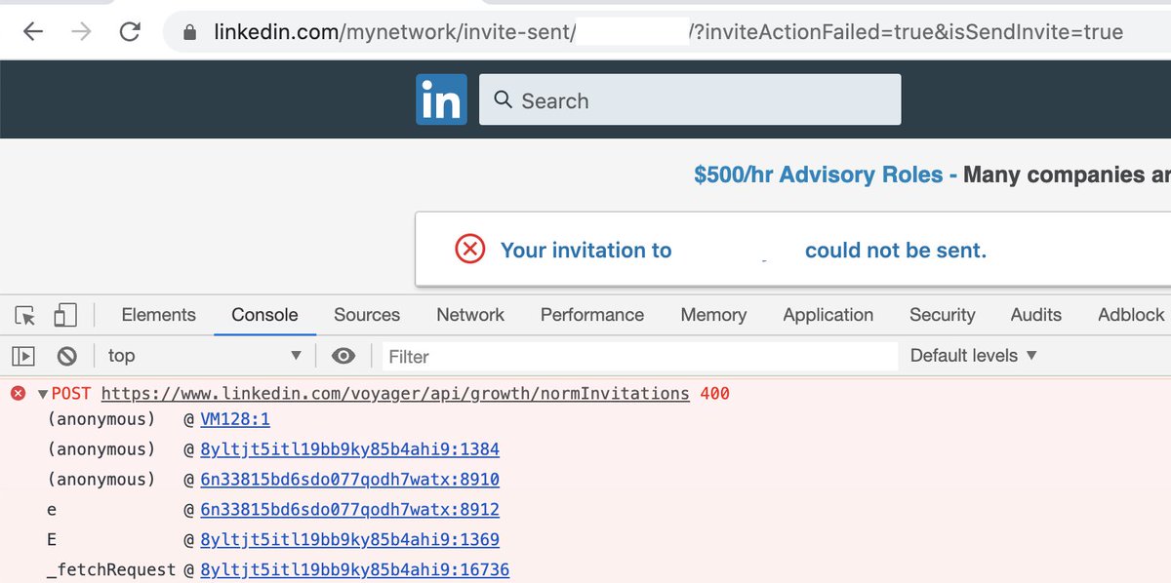Open source link ending in :8910
Image resolution: width=1171 pixels, height=583 pixels.
349,480
